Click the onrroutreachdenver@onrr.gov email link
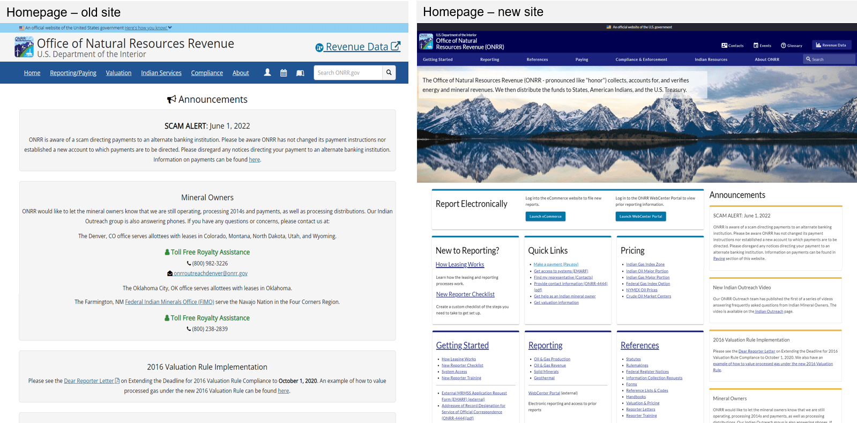This screenshot has width=857, height=423. [x=210, y=273]
